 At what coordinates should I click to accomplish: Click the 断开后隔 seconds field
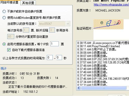click(52, 30)
